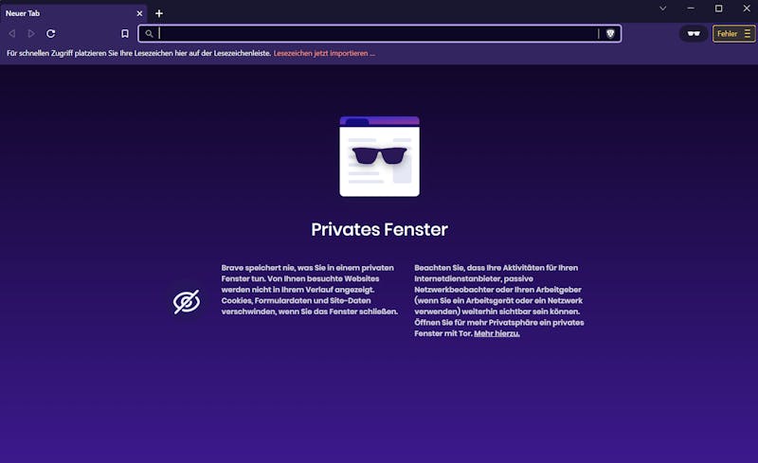Click paragraph starting 'Beachten Sie, dass'
Image resolution: width=758 pixels, height=463 pixels.
pos(499,300)
